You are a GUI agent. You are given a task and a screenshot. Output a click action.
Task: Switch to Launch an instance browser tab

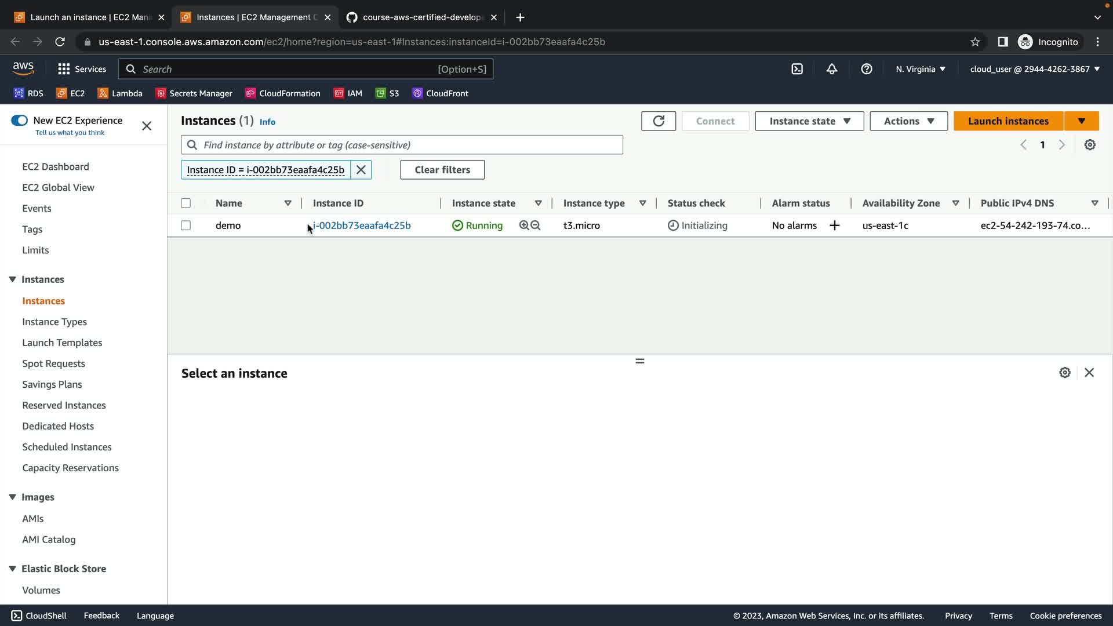pyautogui.click(x=90, y=17)
